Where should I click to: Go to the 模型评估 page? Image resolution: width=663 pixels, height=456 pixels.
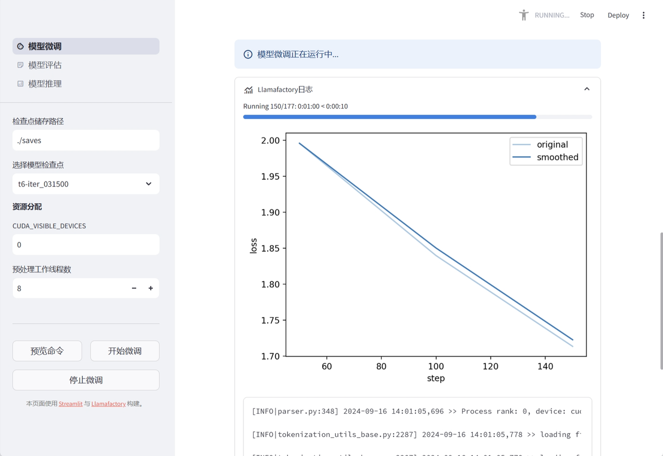click(x=45, y=65)
